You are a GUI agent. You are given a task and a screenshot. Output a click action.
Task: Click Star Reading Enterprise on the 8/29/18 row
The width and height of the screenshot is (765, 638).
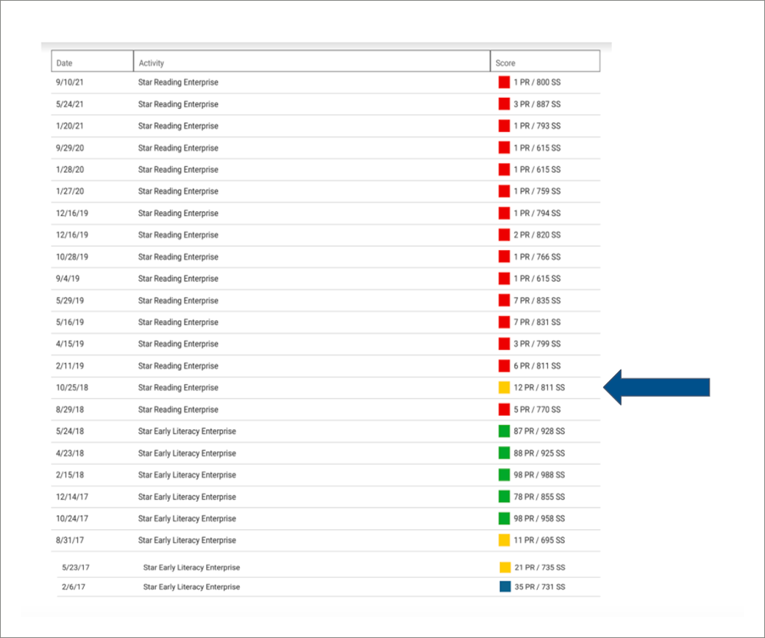pos(178,409)
